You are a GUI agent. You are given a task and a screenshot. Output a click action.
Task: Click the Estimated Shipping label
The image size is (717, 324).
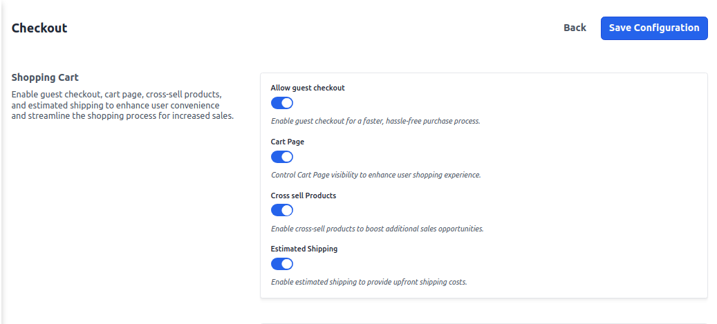[x=304, y=249]
